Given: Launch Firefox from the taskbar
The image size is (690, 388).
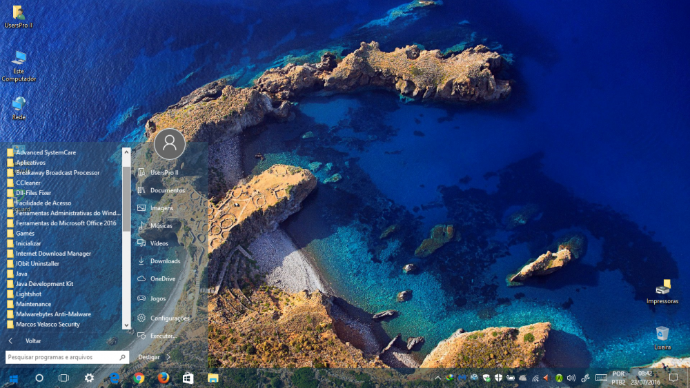Looking at the screenshot, I should pos(164,378).
